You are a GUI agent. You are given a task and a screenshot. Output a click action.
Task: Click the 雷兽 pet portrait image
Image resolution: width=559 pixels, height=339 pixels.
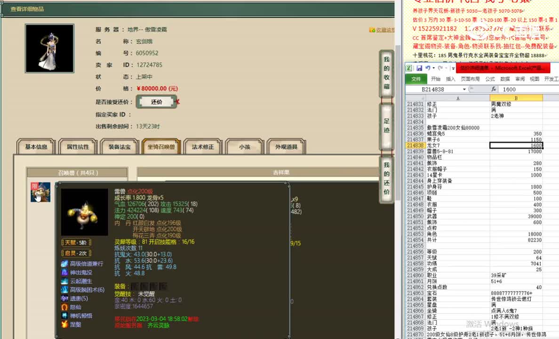[x=85, y=212]
